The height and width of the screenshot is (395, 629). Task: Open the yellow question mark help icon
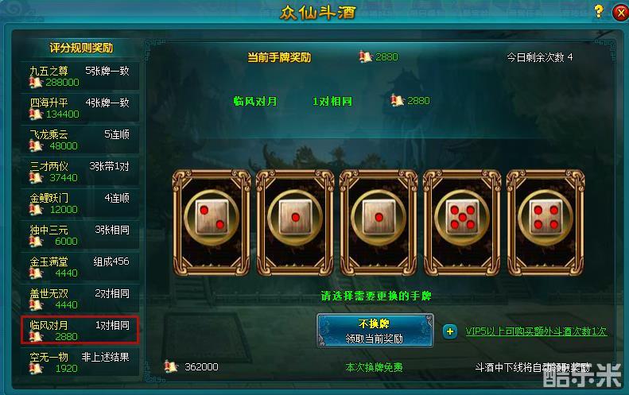599,11
